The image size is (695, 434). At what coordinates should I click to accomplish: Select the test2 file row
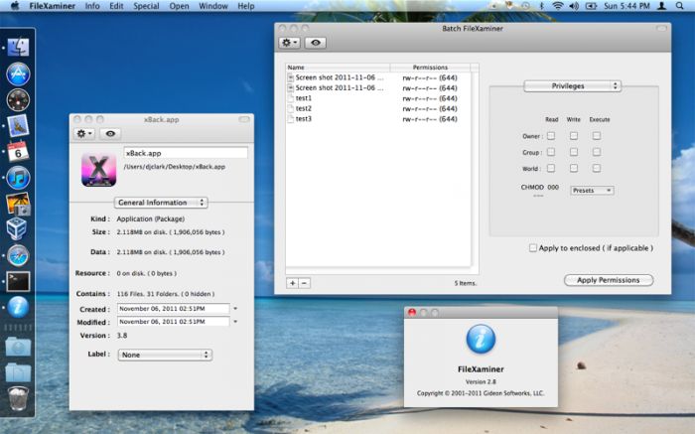click(378, 108)
